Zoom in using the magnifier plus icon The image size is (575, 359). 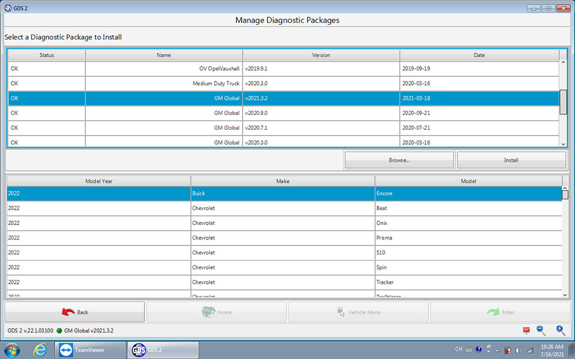[x=561, y=330]
